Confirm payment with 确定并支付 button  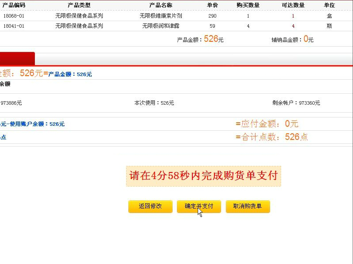pos(199,206)
